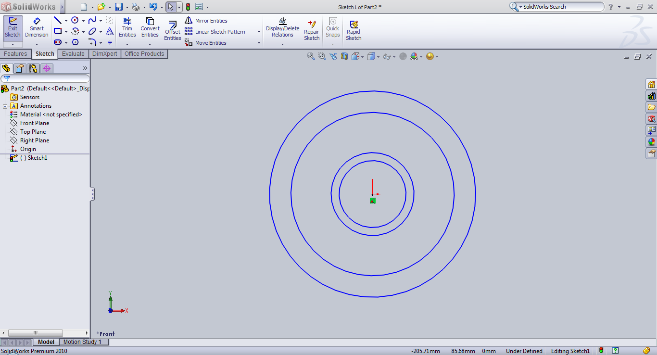Screen dimensions: 657x355
Task: Select the sketch Text tool
Action: pos(110,31)
